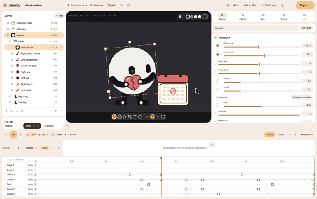The image size is (317, 199).
Task: Open the Eyes tab
Action: 263,17
